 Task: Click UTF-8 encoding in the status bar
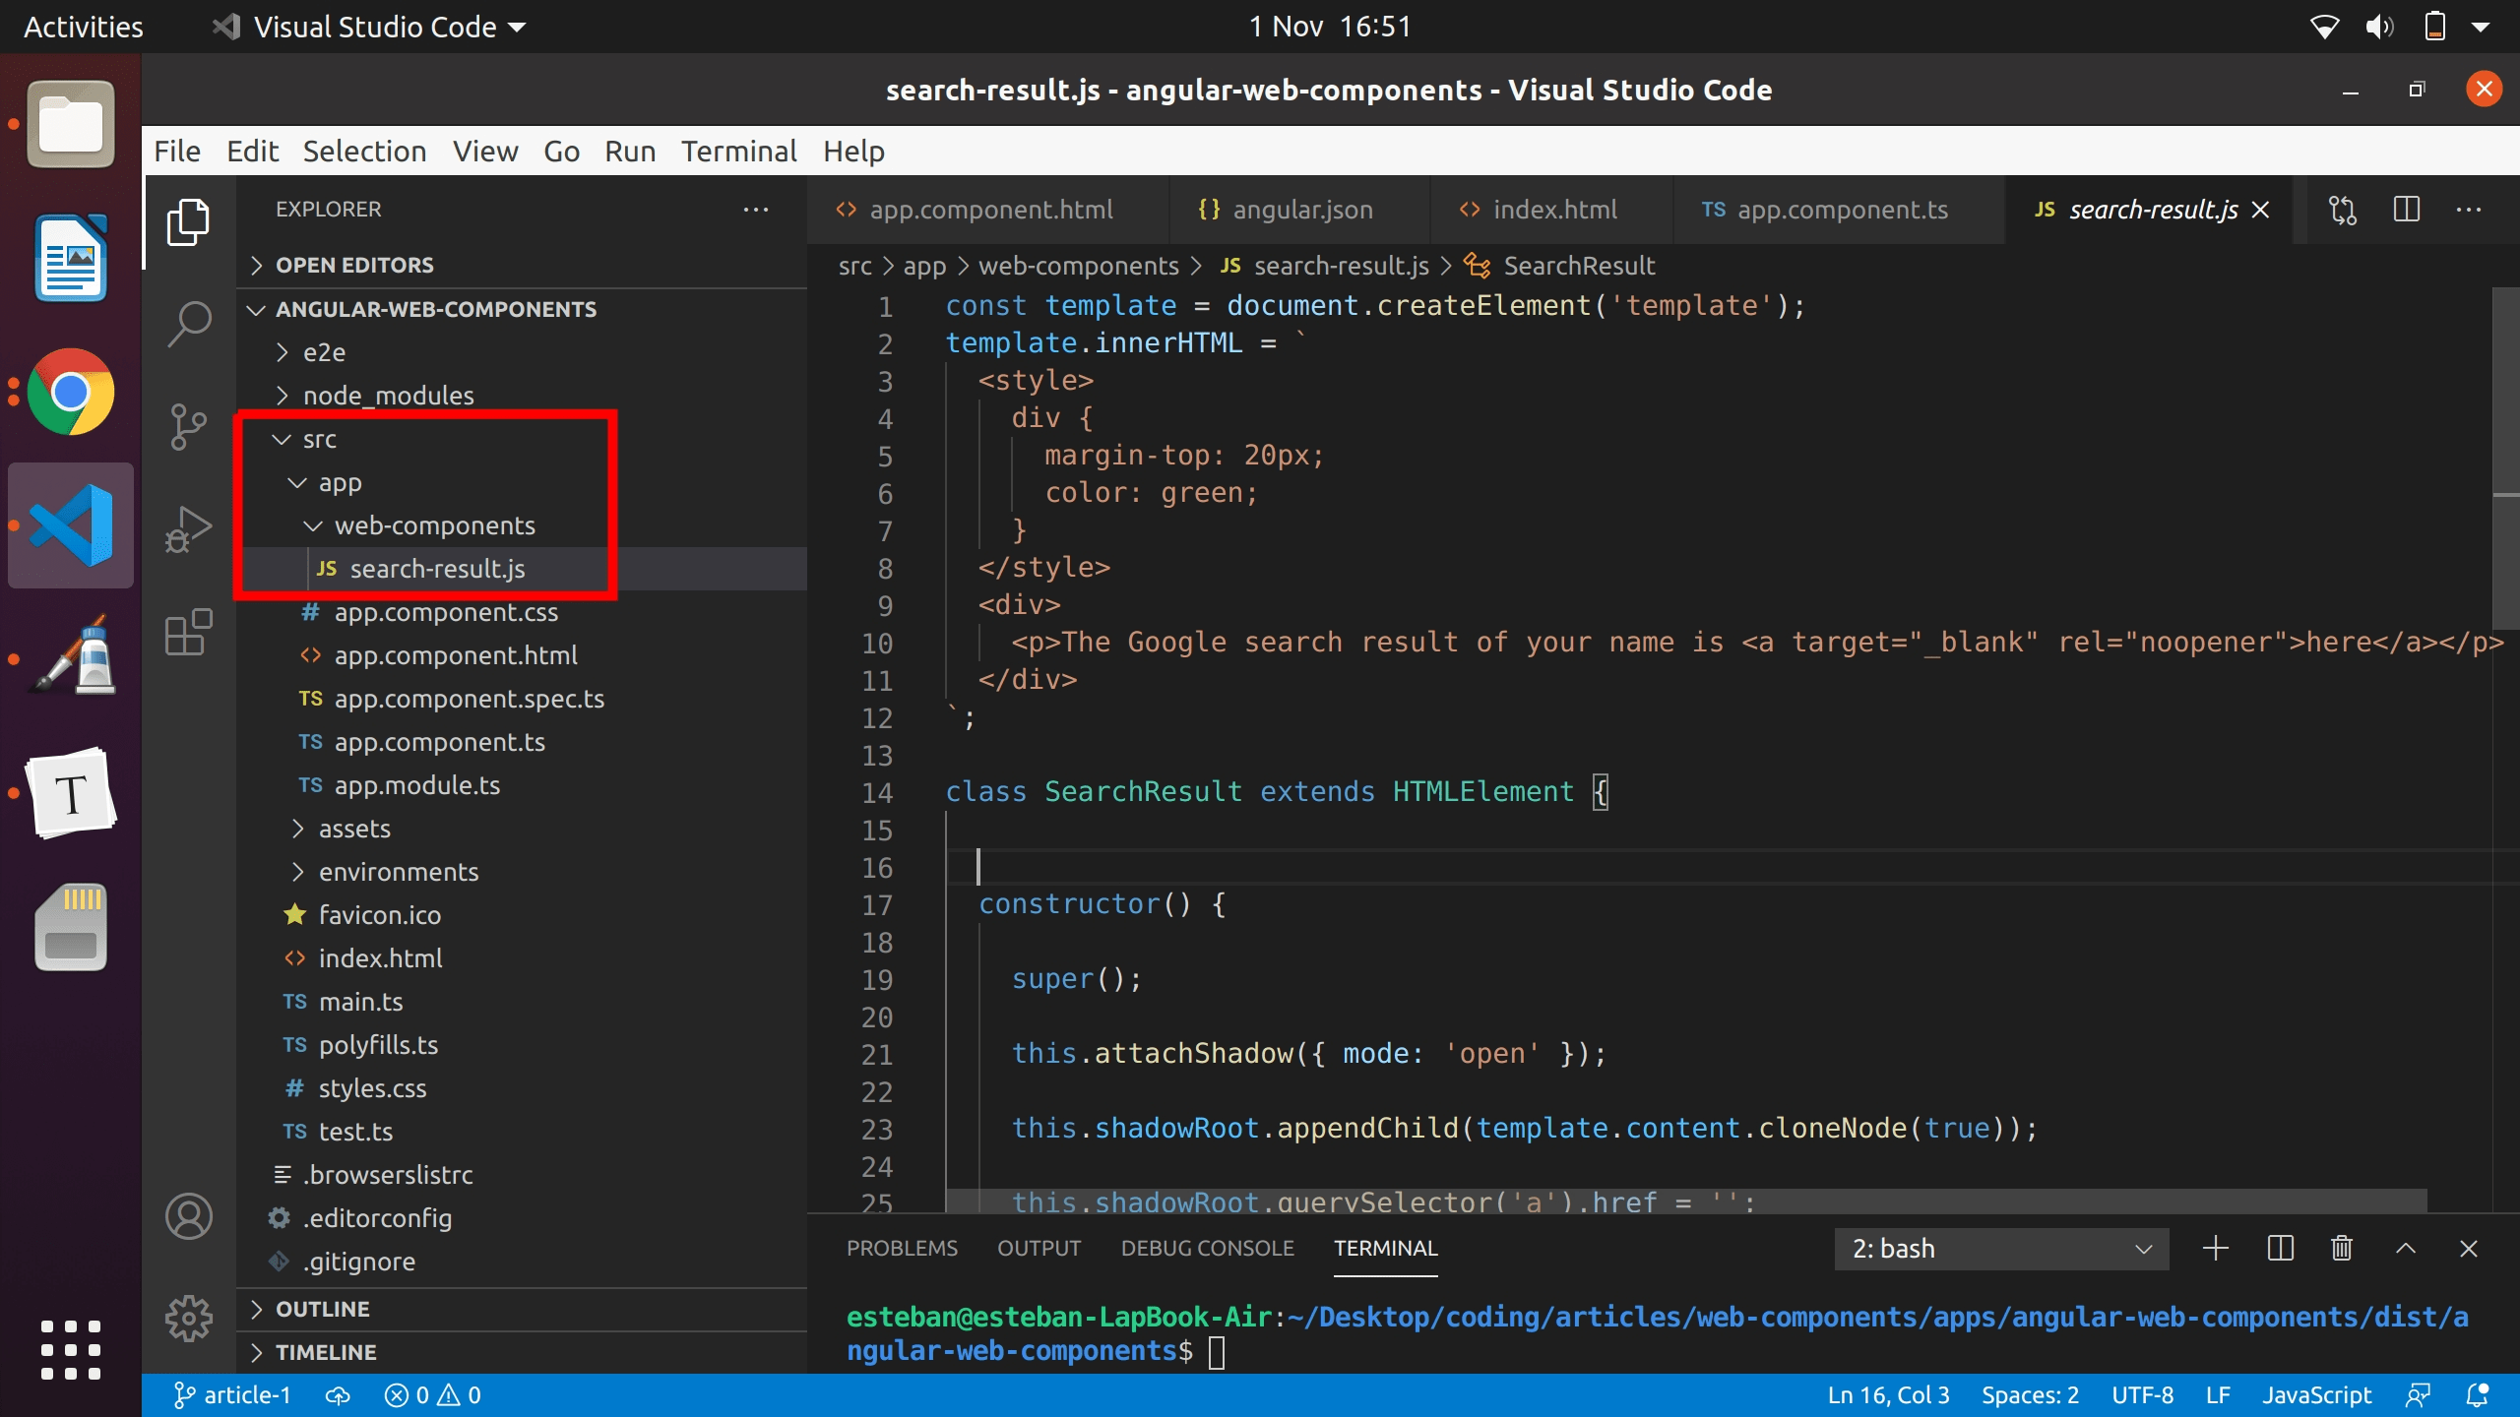(2143, 1393)
